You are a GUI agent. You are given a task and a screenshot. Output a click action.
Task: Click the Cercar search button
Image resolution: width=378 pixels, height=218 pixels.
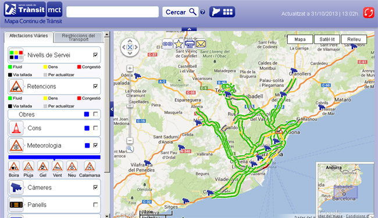(x=180, y=12)
